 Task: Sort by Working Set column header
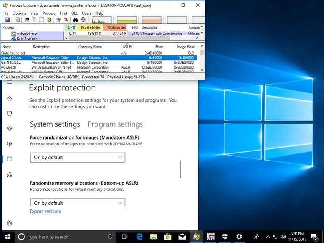pos(116,28)
